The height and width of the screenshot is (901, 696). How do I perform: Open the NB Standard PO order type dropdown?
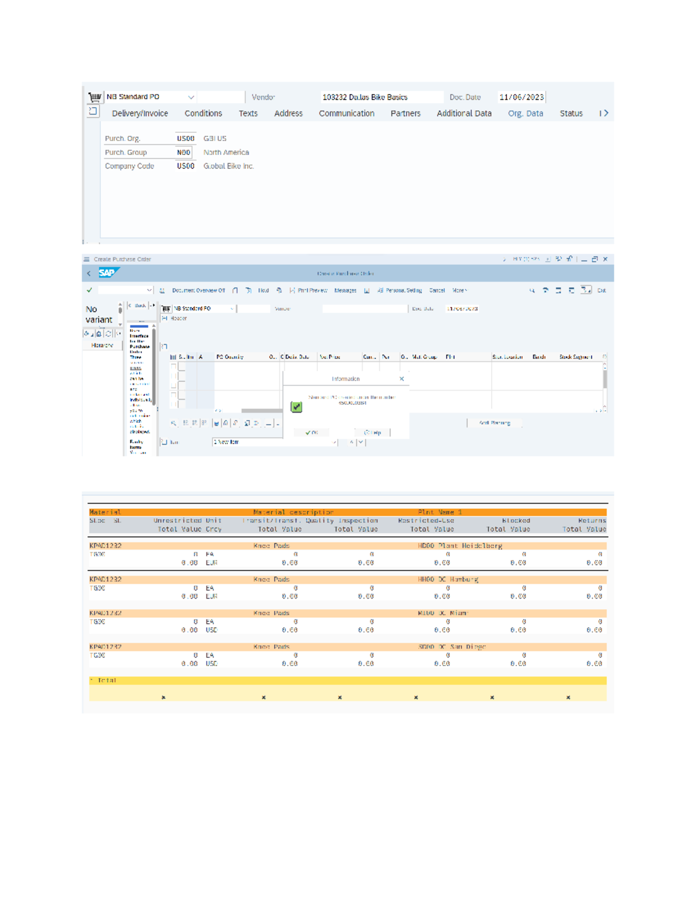[x=191, y=97]
